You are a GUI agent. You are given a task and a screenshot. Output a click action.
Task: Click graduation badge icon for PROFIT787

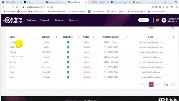[68, 52]
